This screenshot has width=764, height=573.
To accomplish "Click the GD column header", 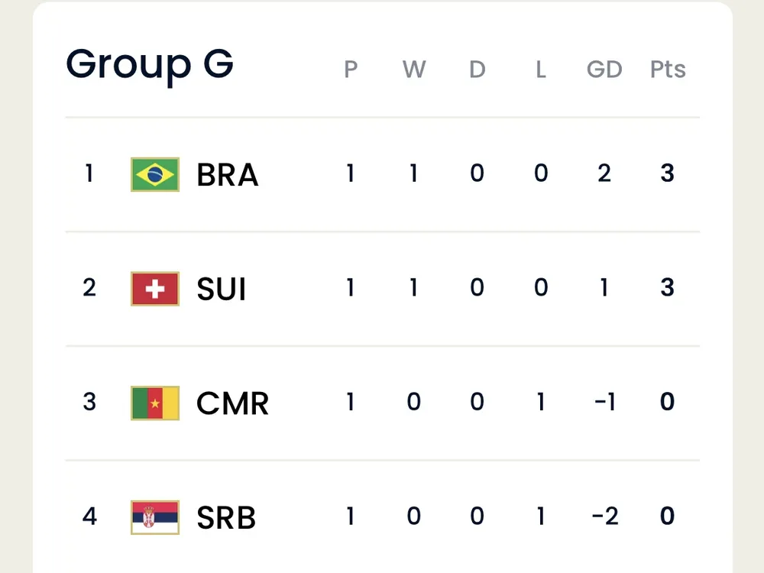I will [x=604, y=70].
